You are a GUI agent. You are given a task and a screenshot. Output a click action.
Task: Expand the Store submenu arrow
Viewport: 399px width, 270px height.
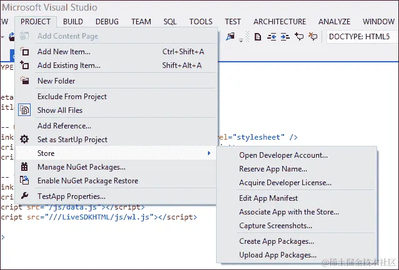(x=209, y=153)
